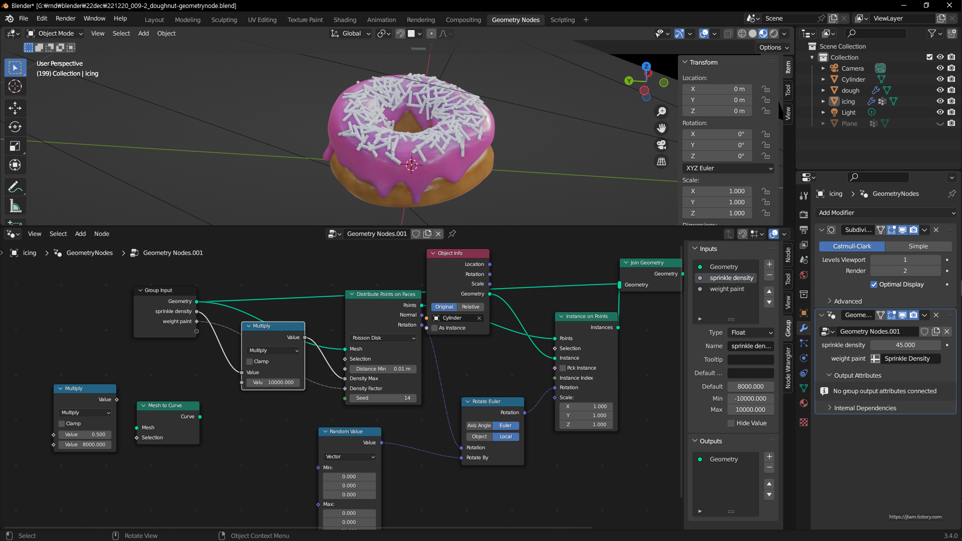Select Catmull-Clark subdivision type
The image size is (962, 541).
(x=852, y=246)
